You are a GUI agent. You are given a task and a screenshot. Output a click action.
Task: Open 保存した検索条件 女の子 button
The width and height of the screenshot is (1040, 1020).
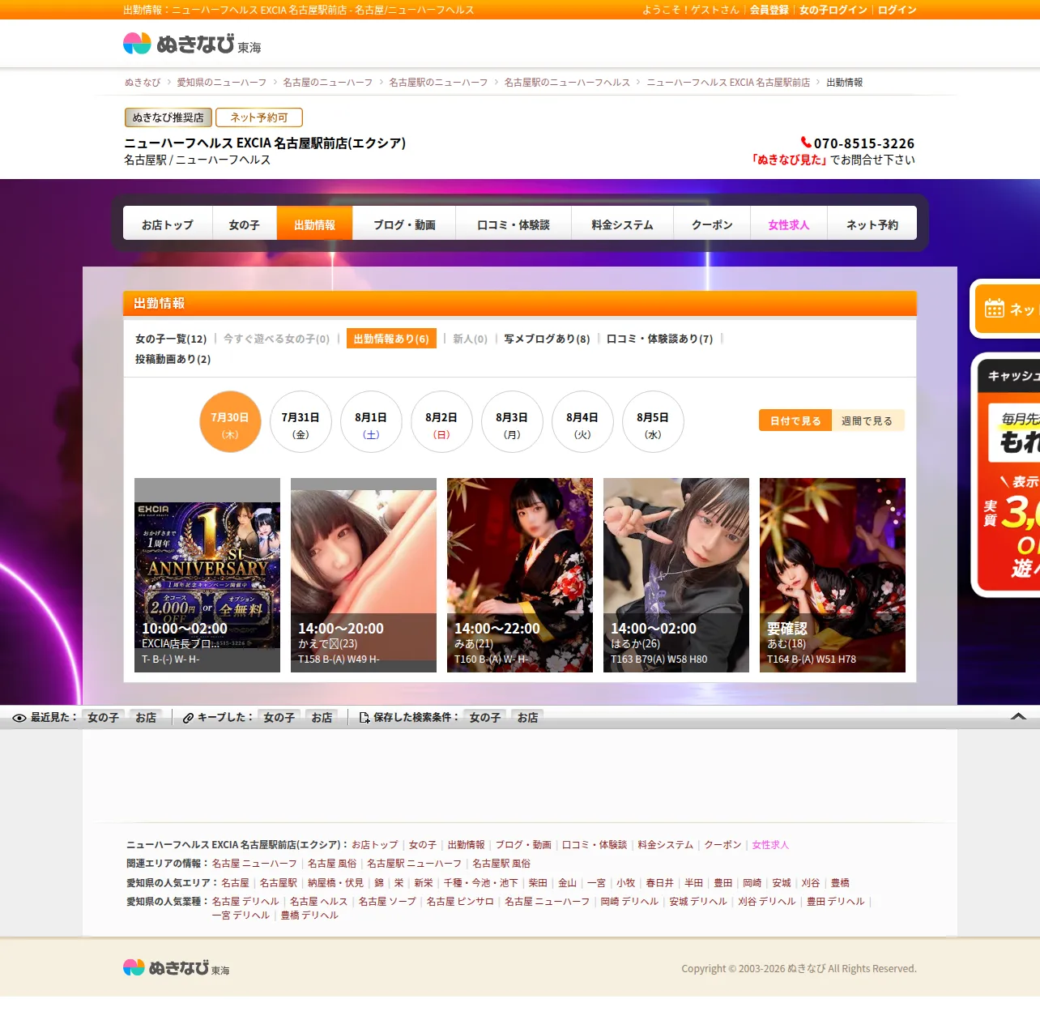coord(484,718)
